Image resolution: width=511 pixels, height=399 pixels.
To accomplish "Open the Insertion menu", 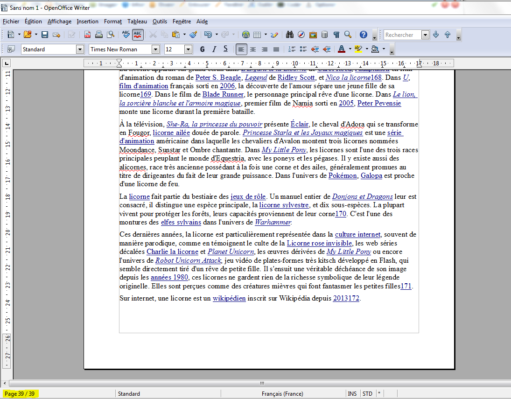I will point(87,21).
